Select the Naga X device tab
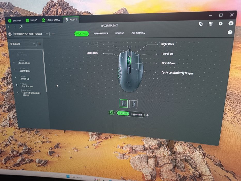Viewport: 241px width, 181px height. [71, 20]
